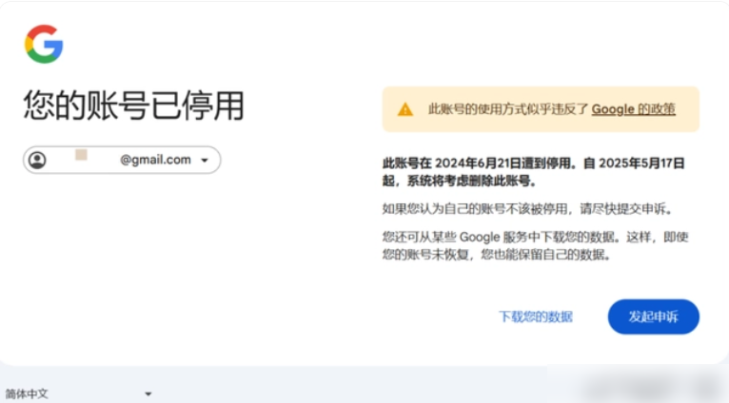Expand the account chip dropdown arrow

tap(205, 161)
